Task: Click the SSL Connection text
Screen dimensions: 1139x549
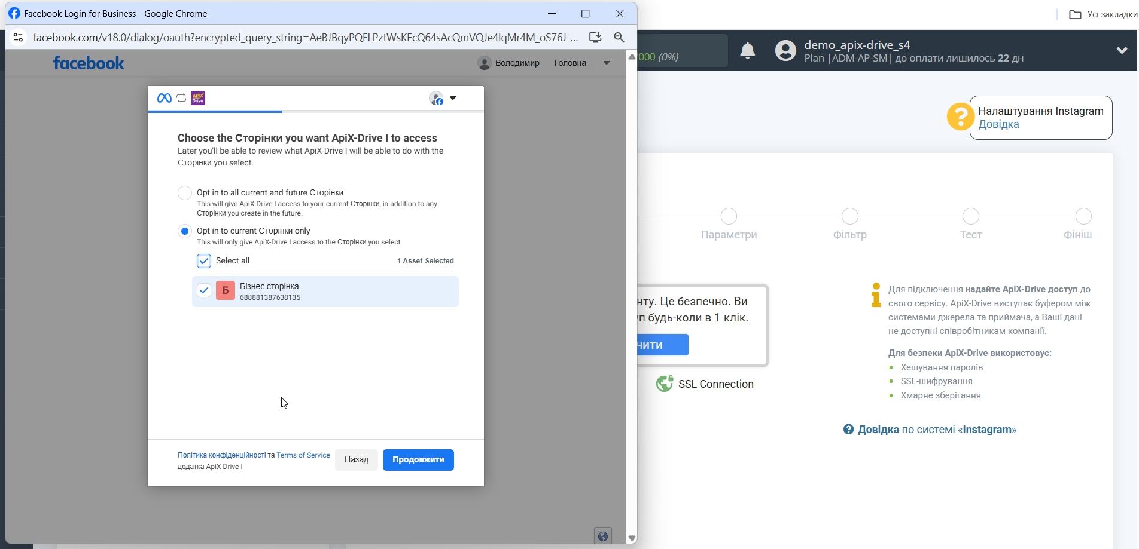Action: pyautogui.click(x=716, y=384)
